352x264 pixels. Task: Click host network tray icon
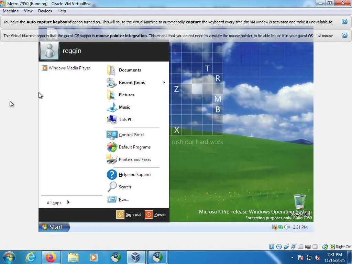point(309,258)
